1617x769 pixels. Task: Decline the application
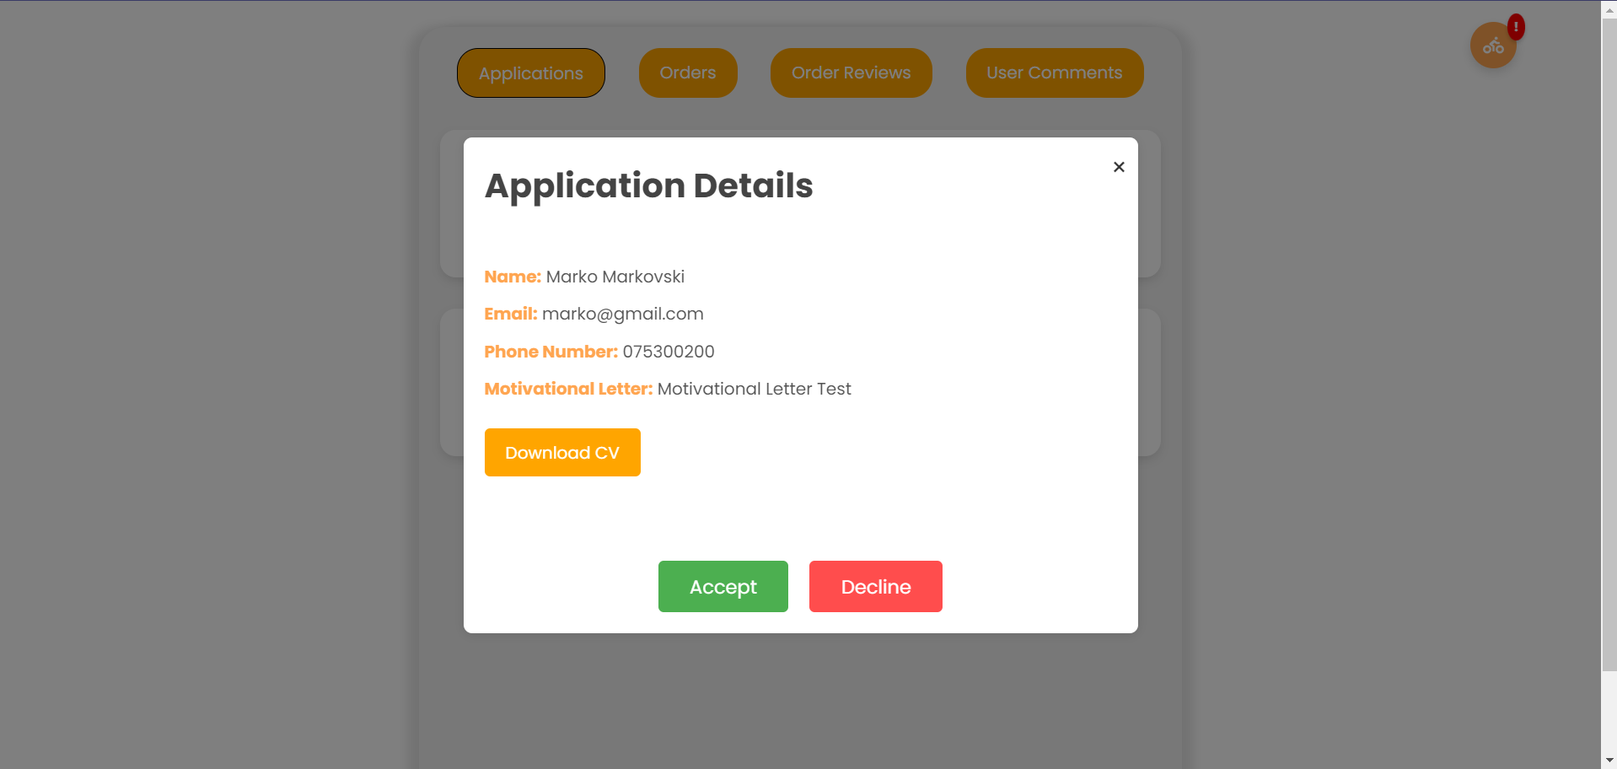click(875, 587)
